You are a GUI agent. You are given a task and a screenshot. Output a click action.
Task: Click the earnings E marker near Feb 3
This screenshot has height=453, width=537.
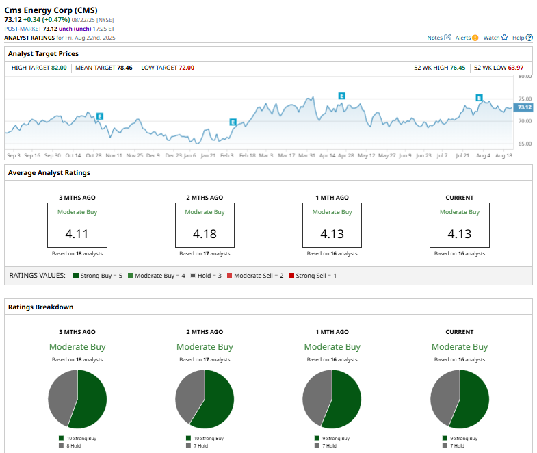pos(233,122)
